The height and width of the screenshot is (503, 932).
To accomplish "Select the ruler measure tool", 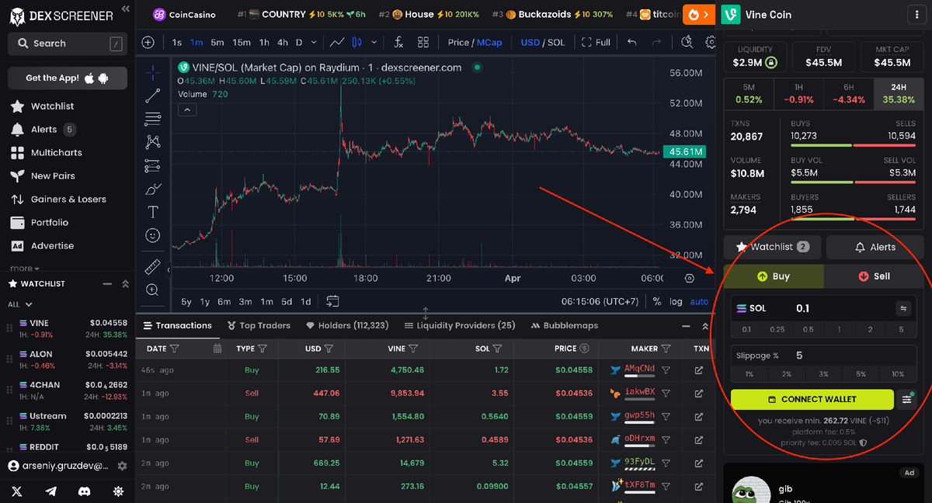I will 153,267.
